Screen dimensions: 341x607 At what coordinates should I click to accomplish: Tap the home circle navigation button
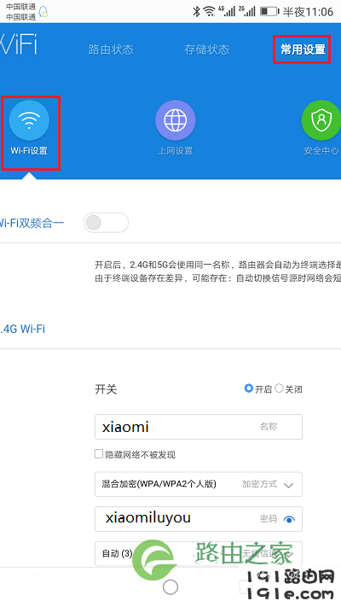point(170,587)
